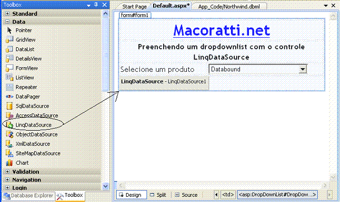
Task: Pick the DataList control icon
Action: coord(9,49)
